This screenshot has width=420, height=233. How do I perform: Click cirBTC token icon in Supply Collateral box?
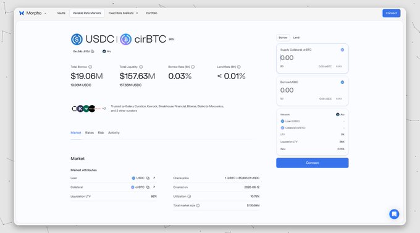[342, 50]
